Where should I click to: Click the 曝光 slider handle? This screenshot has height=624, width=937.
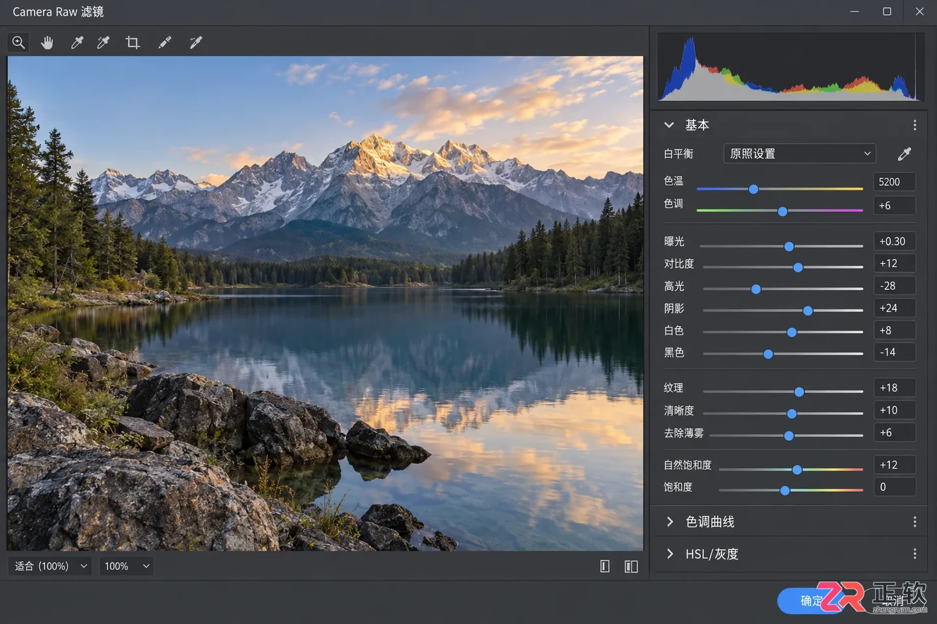(x=789, y=246)
